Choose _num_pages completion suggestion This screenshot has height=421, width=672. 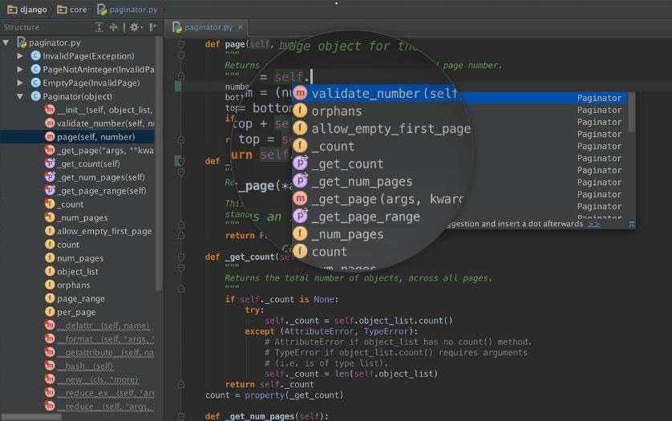tap(347, 234)
